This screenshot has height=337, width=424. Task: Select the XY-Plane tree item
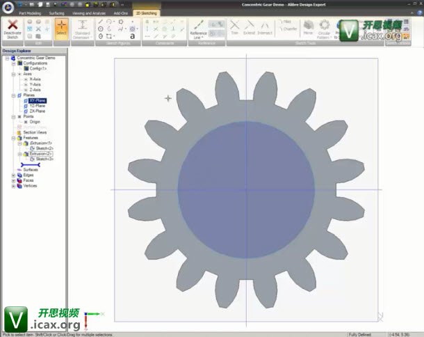point(38,100)
